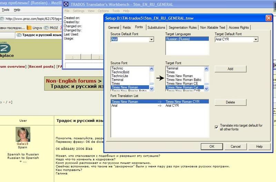The height and width of the screenshot is (182, 276).
Task: Open Options menu in TRADOS Workbench
Action: [x=103, y=11]
